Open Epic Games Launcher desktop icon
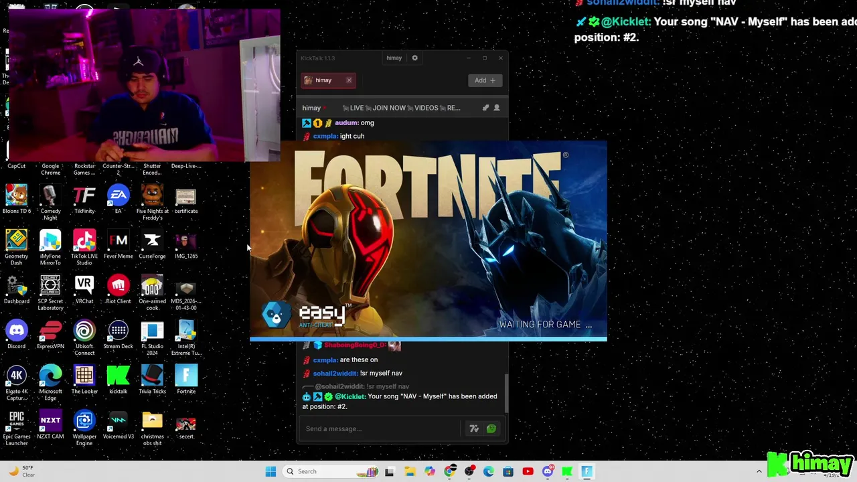Image resolution: width=857 pixels, height=482 pixels. (x=17, y=428)
